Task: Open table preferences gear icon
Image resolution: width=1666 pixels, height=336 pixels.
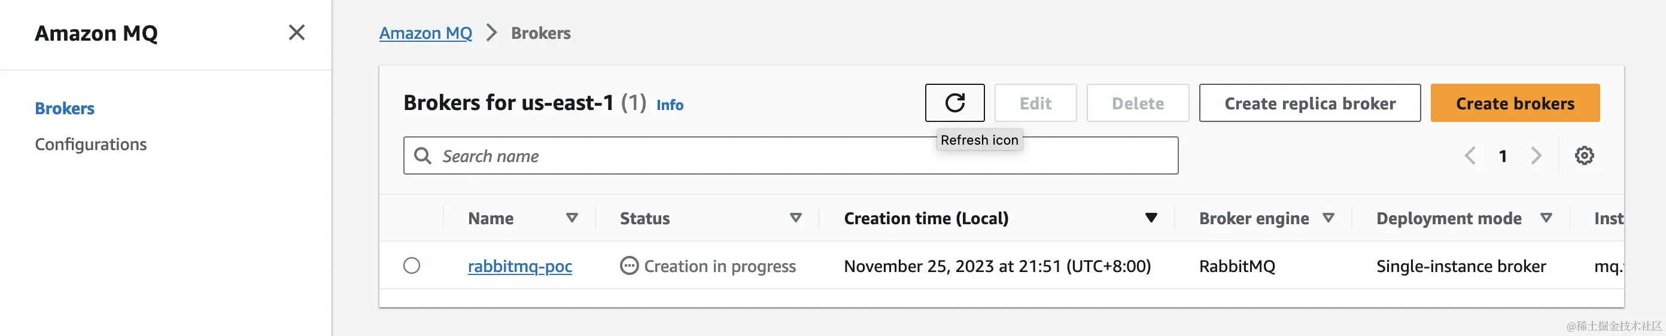Action: coord(1583,155)
